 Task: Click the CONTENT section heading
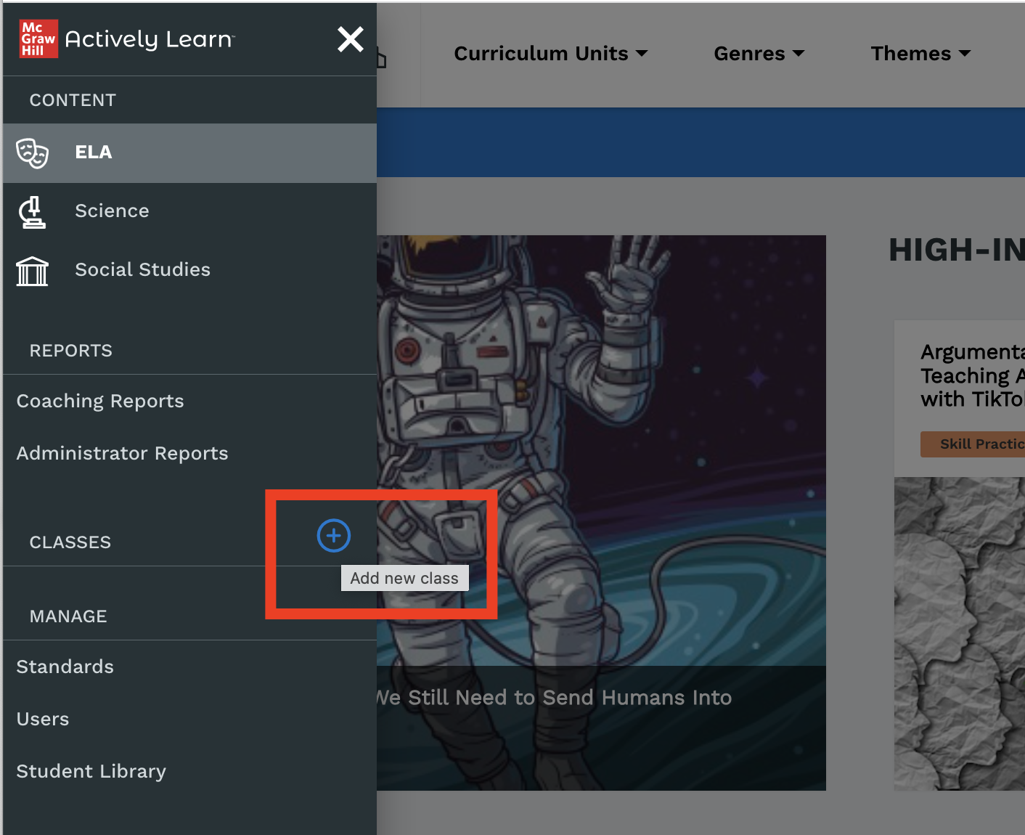pyautogui.click(x=73, y=100)
